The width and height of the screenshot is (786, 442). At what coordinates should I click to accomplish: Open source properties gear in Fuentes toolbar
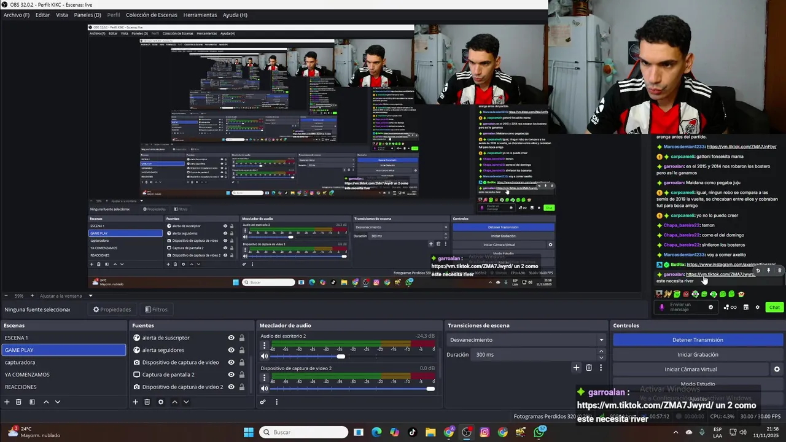161,401
